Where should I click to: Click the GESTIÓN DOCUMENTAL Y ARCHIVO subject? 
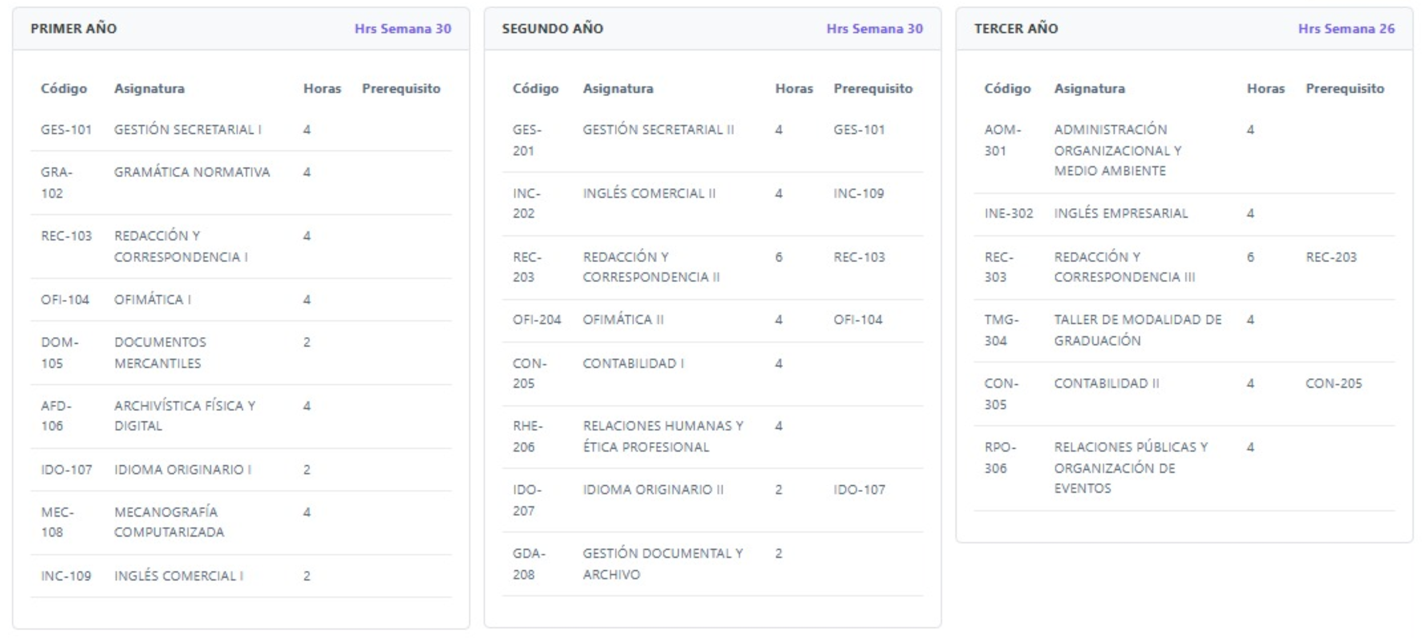[x=662, y=564]
